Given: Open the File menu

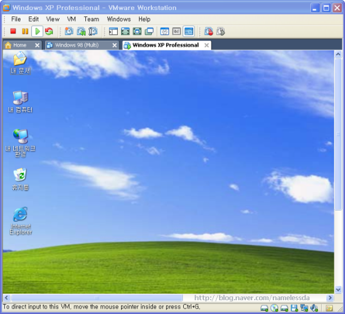Looking at the screenshot, I should click(x=16, y=19).
